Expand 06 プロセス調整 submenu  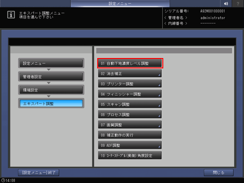tap(130, 114)
